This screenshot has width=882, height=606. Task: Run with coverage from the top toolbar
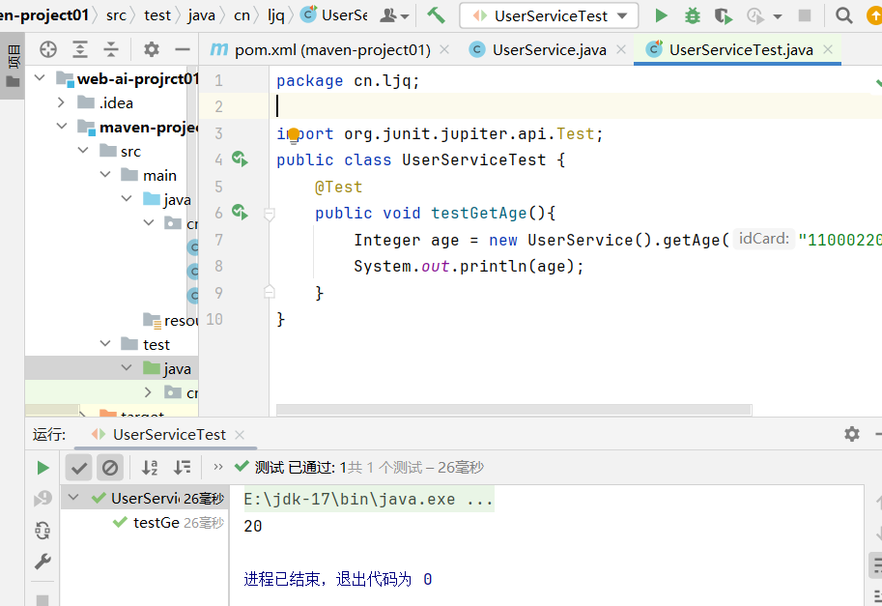(724, 15)
